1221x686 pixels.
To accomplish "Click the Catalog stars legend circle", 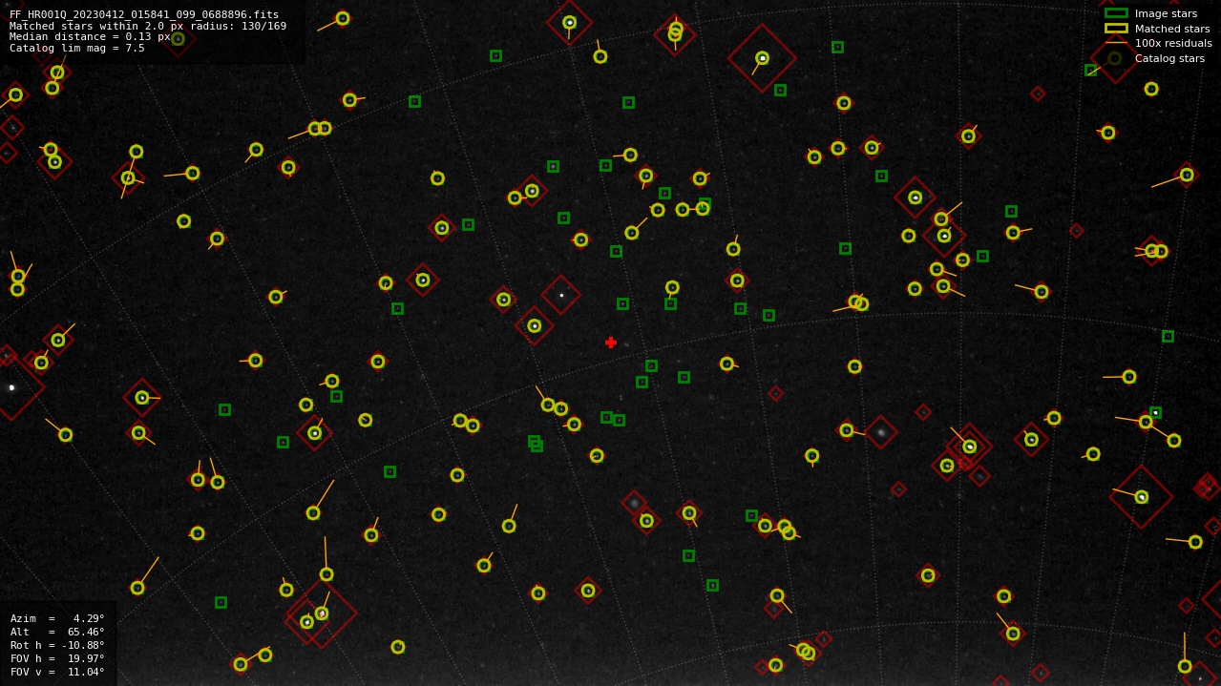I will (1115, 58).
